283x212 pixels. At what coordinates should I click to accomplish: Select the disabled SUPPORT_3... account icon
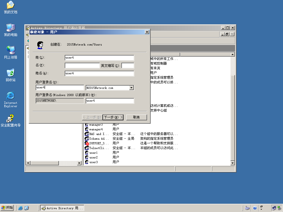tap(87, 143)
